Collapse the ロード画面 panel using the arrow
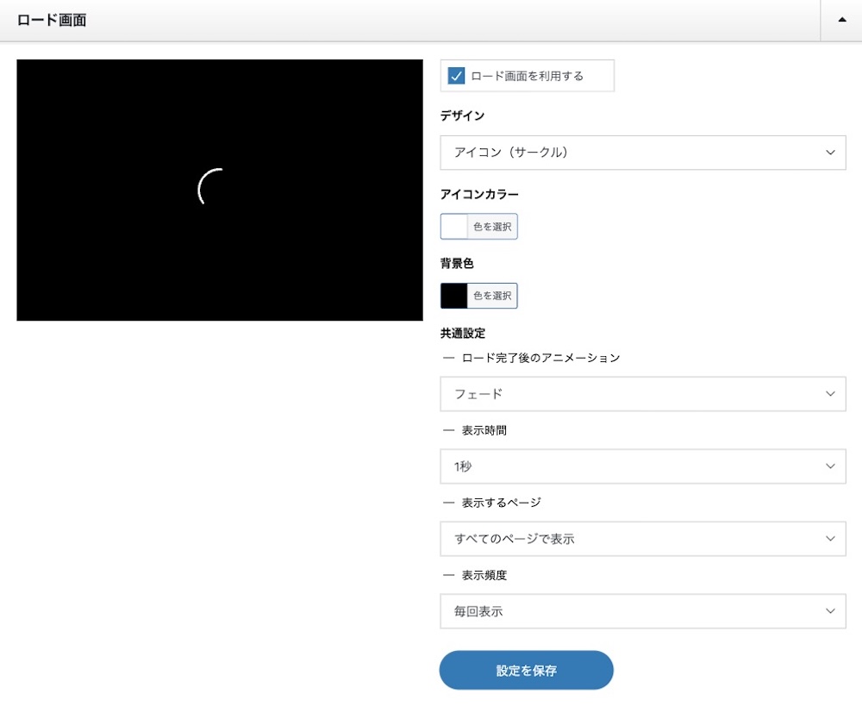862x719 pixels. pos(841,20)
